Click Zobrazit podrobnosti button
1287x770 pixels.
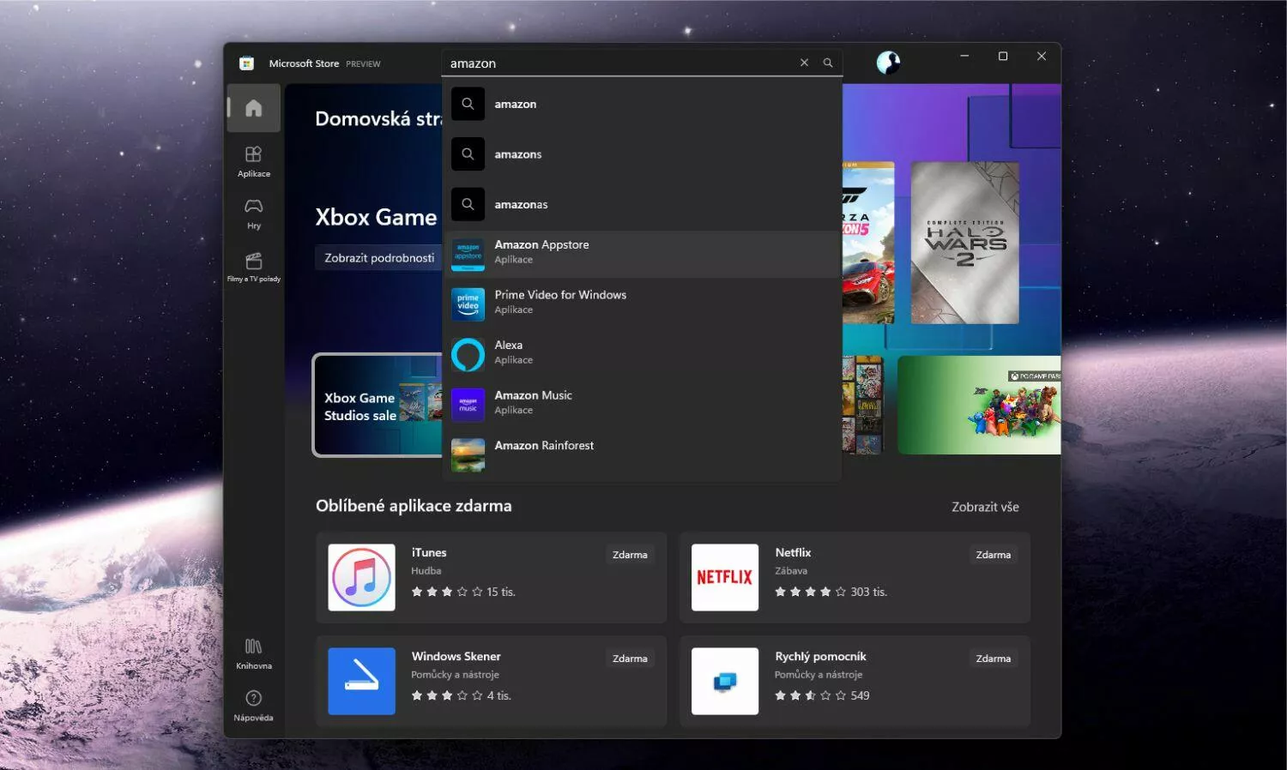pyautogui.click(x=378, y=258)
